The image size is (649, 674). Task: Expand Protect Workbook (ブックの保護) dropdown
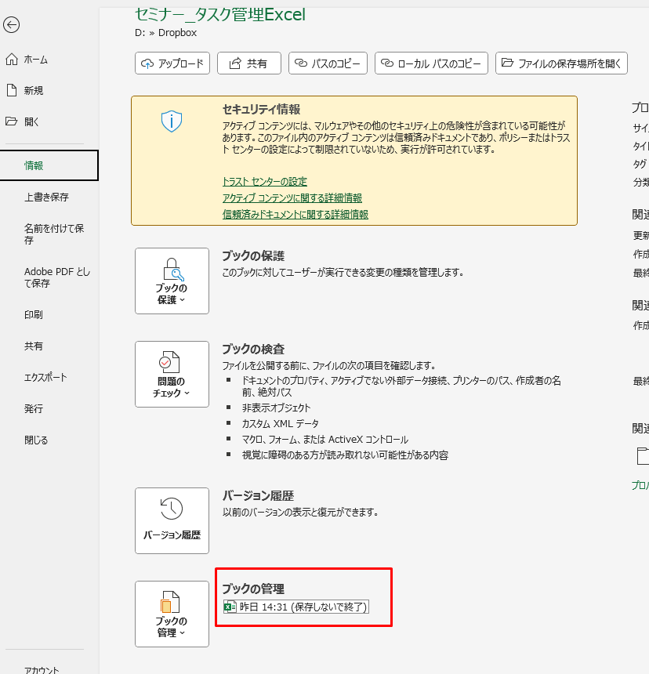172,281
